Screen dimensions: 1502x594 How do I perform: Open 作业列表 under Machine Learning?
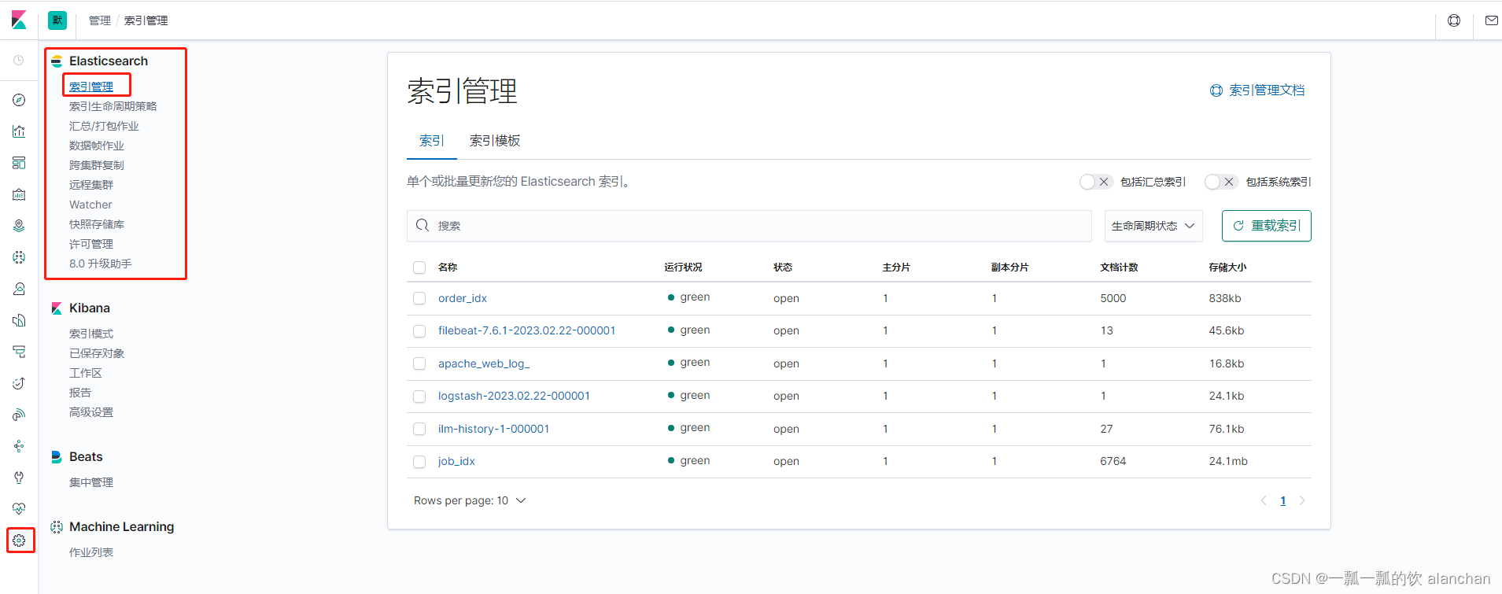[x=91, y=552]
